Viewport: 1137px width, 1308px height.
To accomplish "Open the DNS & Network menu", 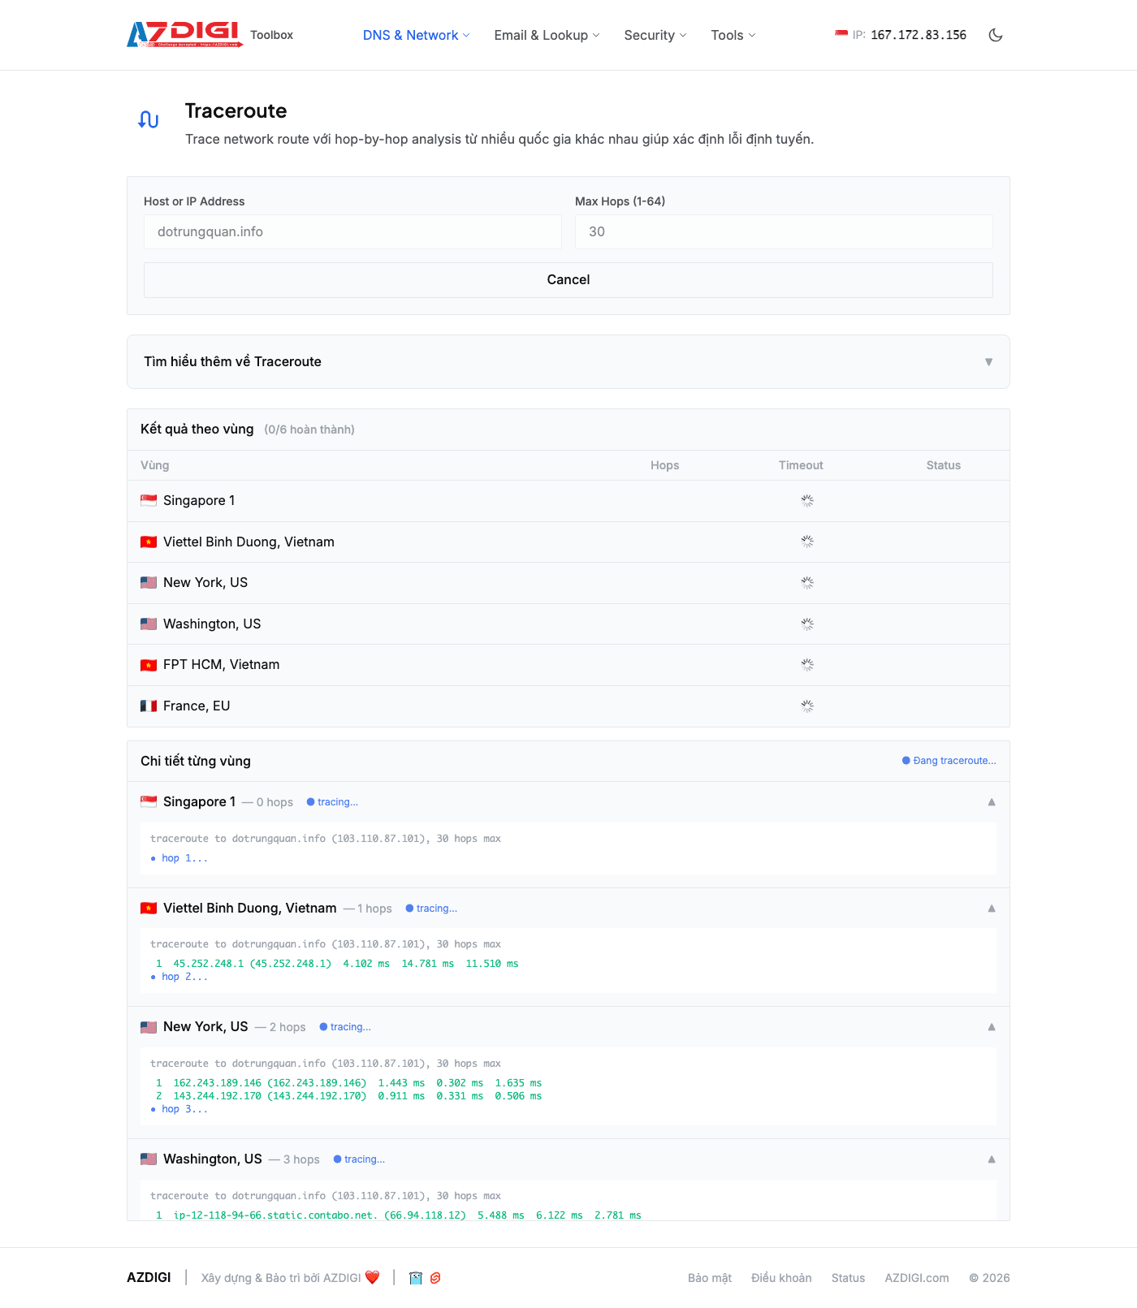I will pos(416,35).
